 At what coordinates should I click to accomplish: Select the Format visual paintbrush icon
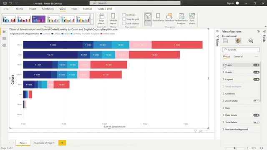[x=238, y=41]
